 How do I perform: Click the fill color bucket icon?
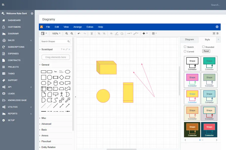click(x=111, y=34)
